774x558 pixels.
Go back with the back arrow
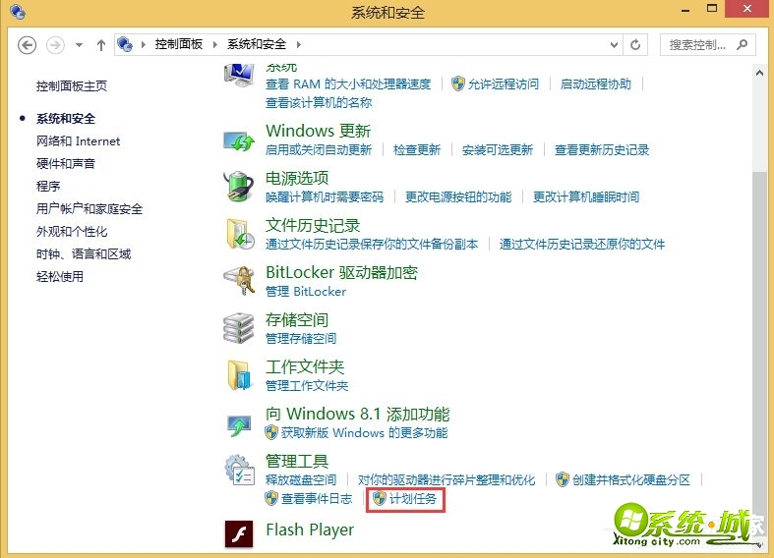click(28, 45)
